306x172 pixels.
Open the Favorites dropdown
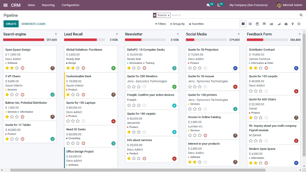click(x=196, y=24)
